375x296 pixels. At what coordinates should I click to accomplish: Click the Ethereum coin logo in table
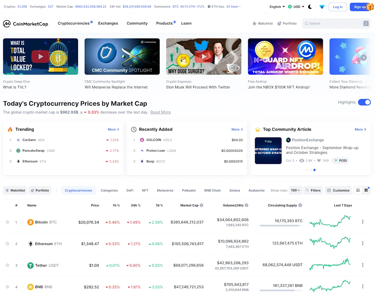click(x=30, y=244)
